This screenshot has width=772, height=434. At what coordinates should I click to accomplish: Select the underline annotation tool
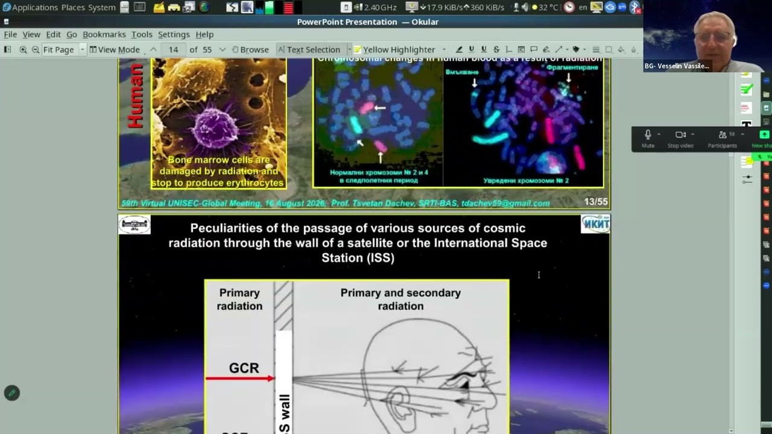coord(472,49)
